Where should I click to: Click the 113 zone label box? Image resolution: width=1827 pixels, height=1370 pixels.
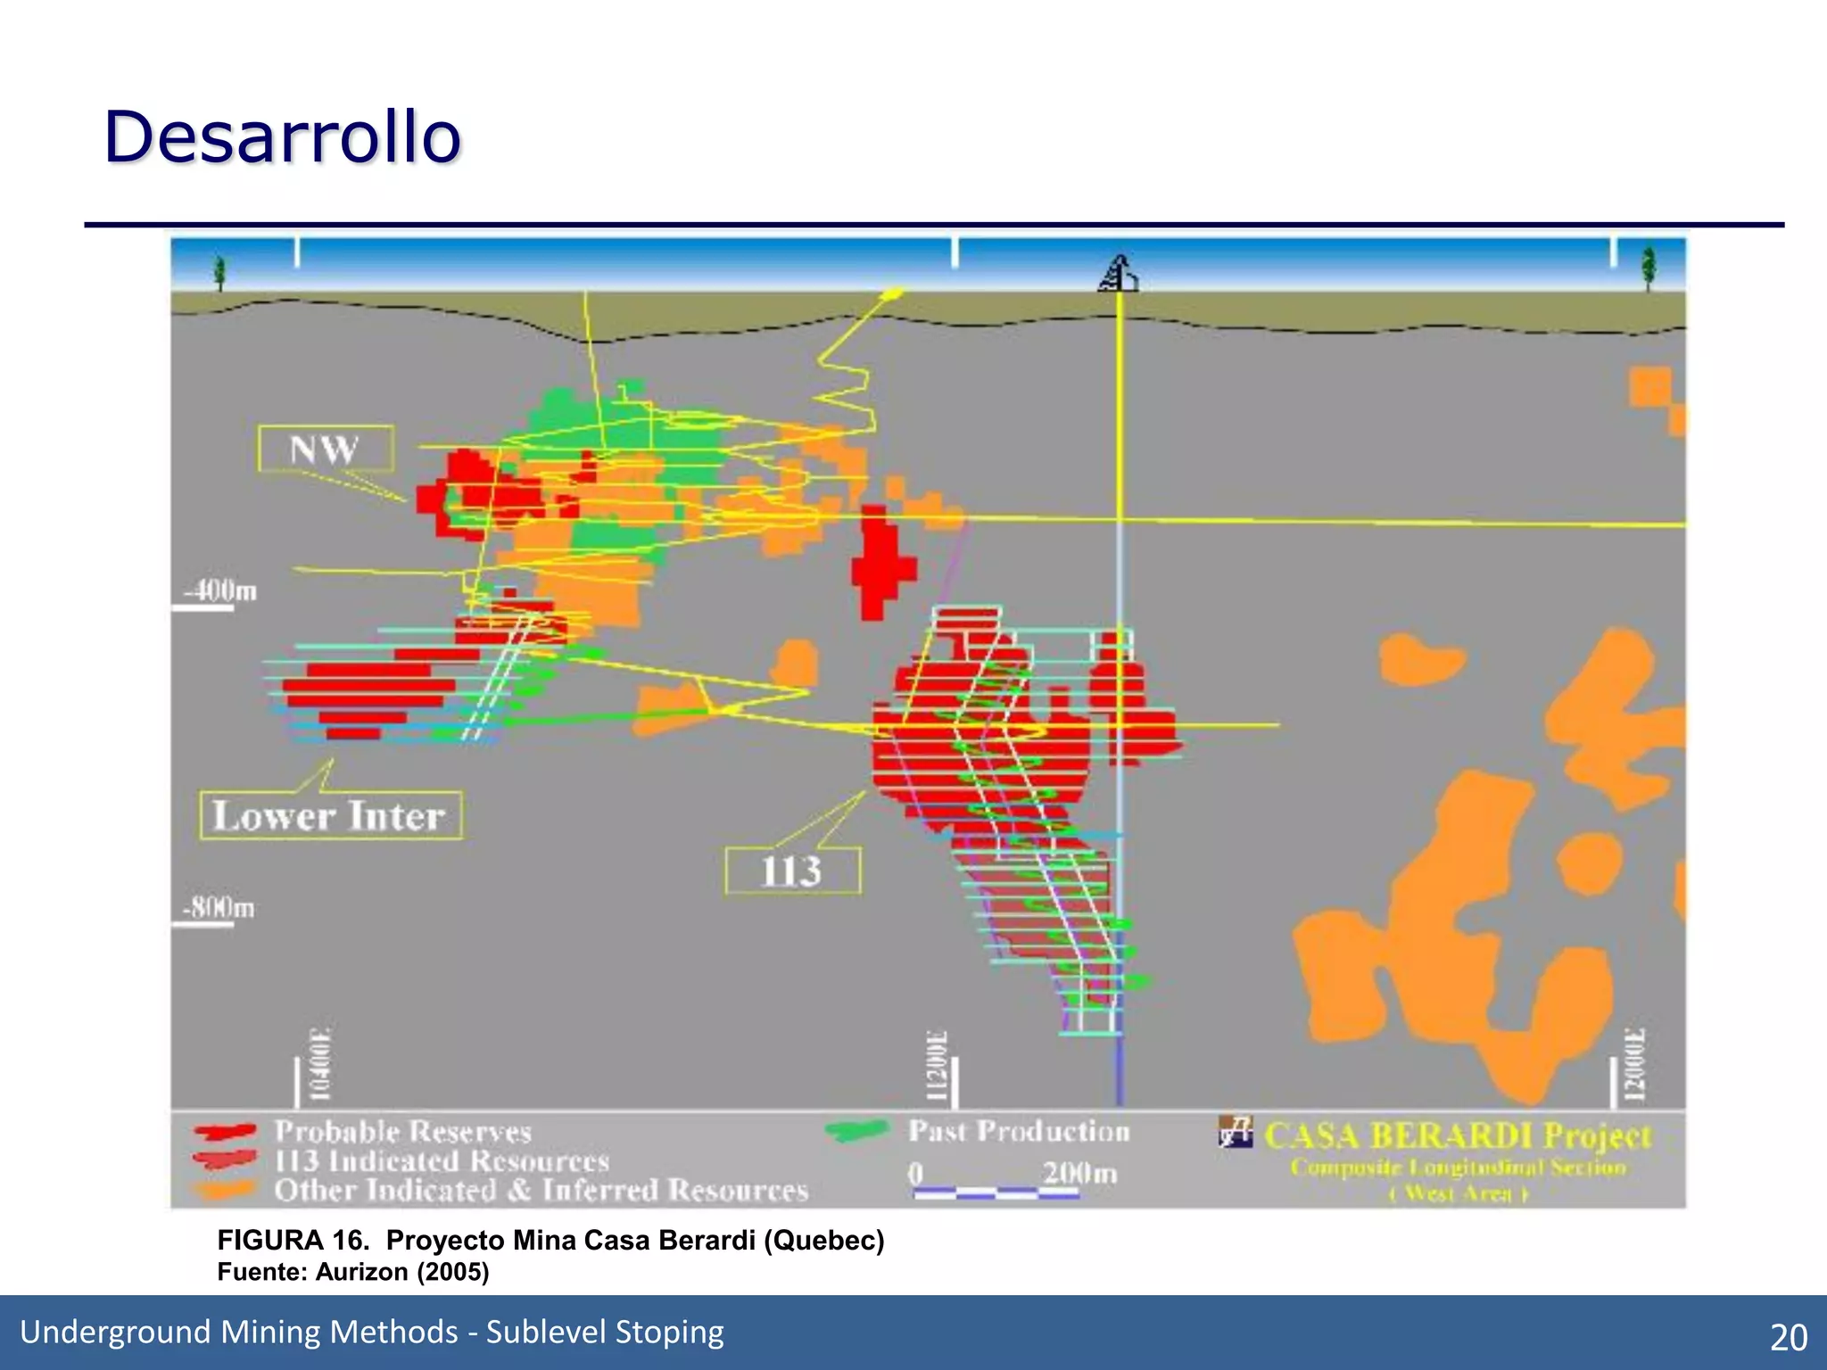(x=792, y=871)
